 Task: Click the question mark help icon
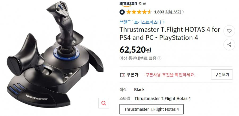click(159, 58)
